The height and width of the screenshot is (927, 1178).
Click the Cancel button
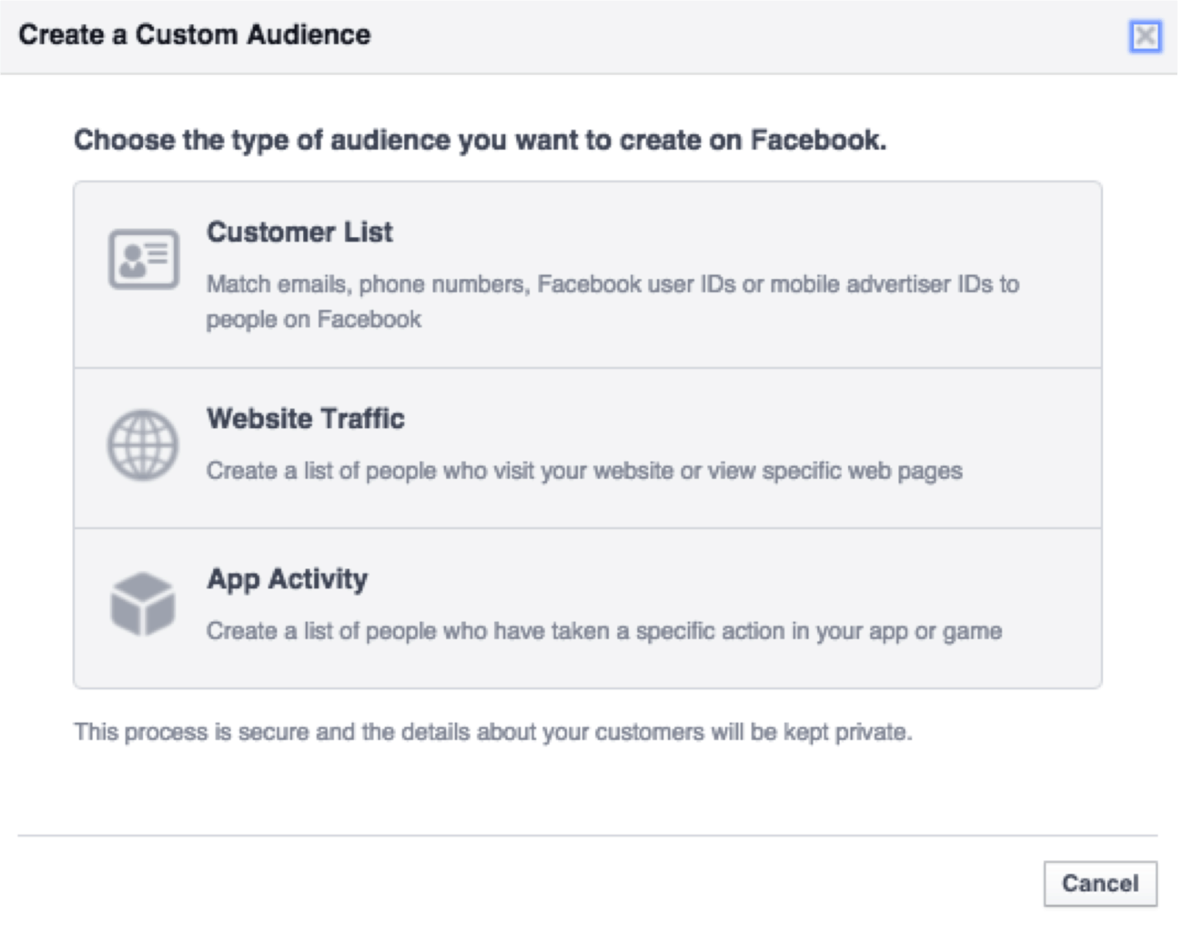coord(1100,883)
